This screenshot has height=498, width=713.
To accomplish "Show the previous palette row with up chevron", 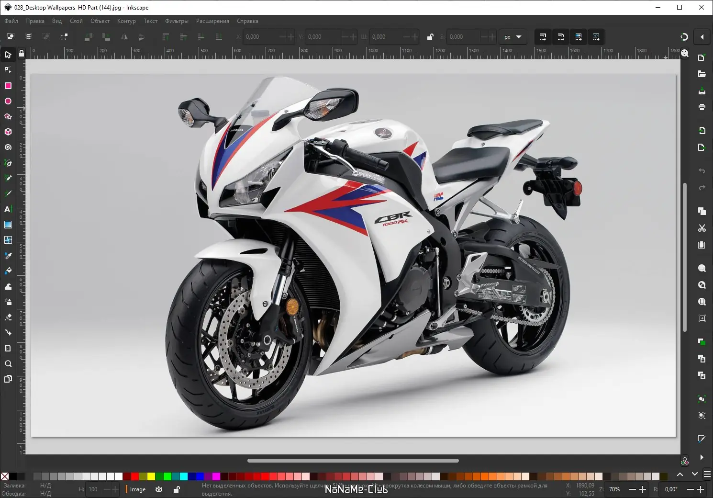I will coord(680,474).
